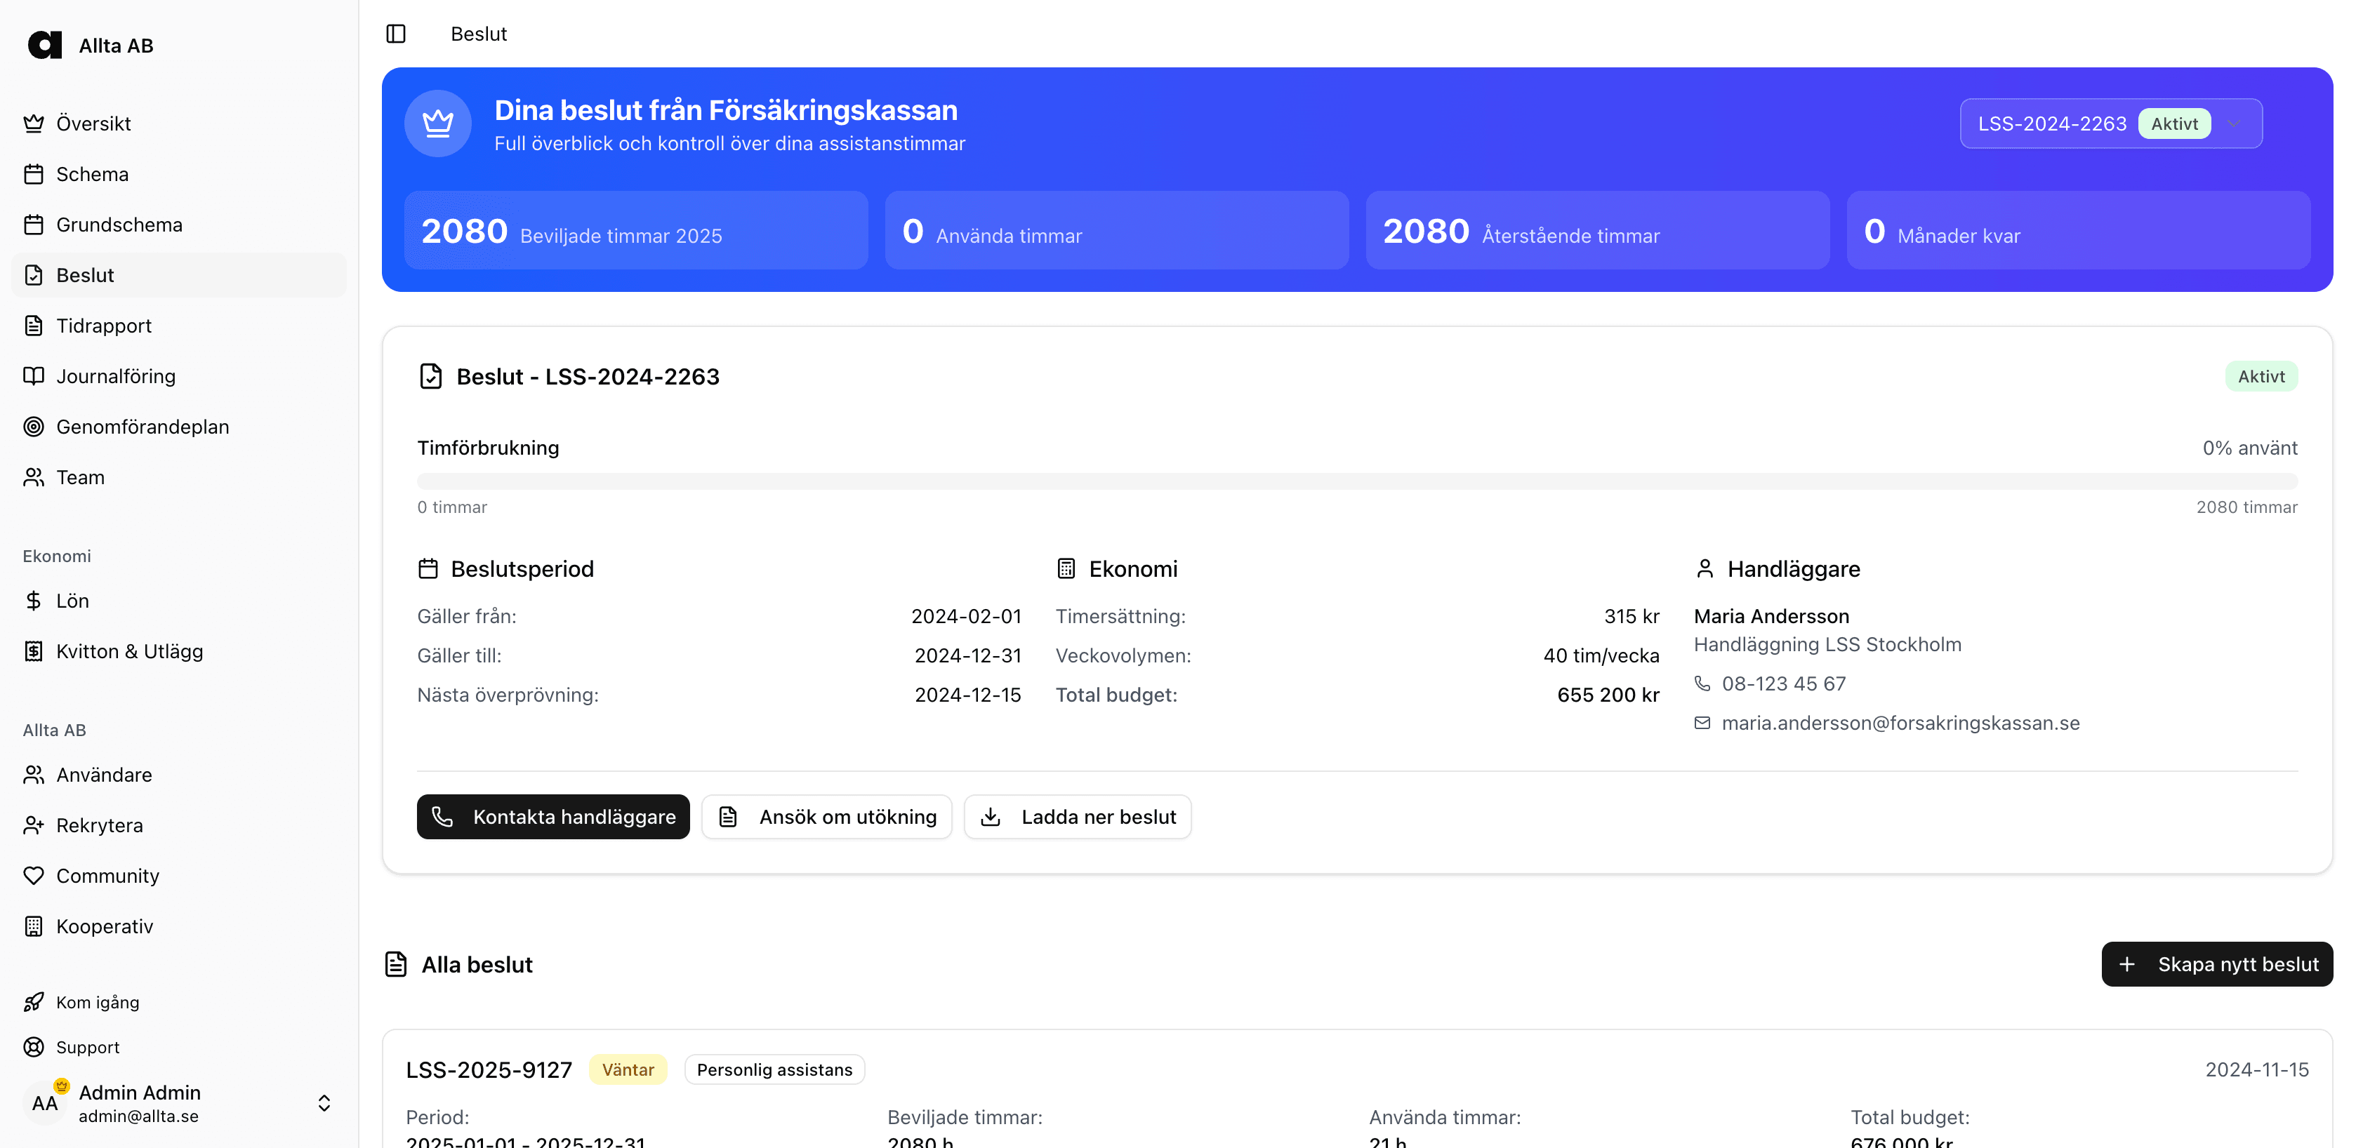This screenshot has height=1148, width=2356.
Task: Click the Timförbrukning progress bar
Action: click(x=1356, y=481)
